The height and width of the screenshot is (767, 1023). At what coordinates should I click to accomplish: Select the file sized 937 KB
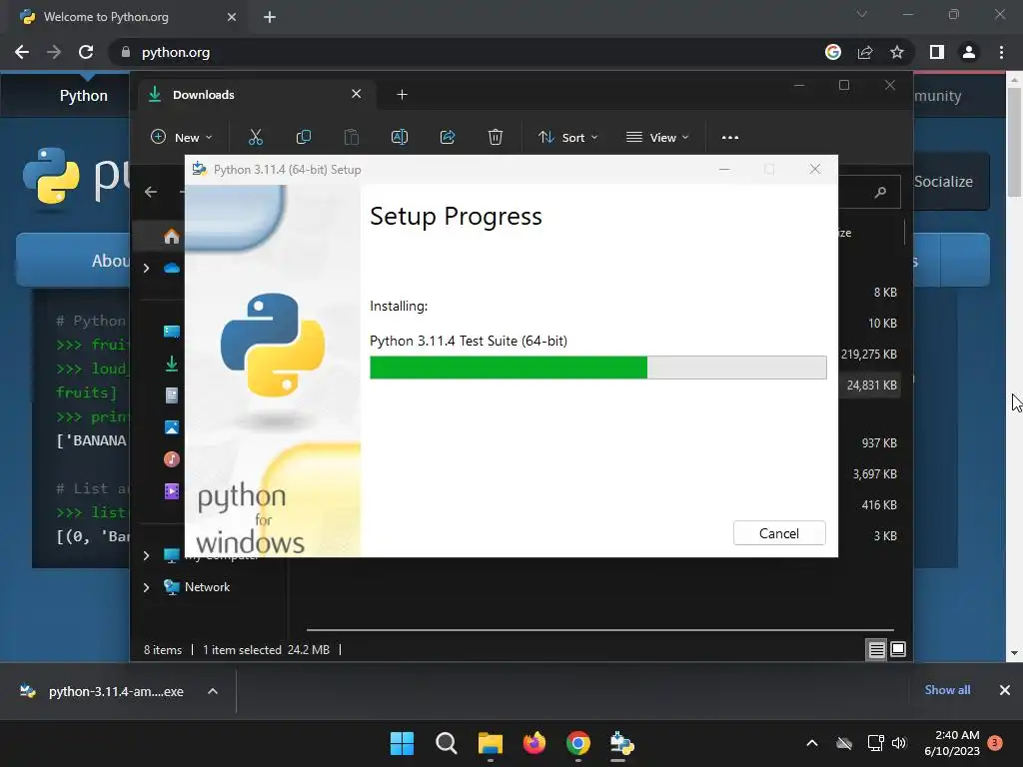[879, 442]
